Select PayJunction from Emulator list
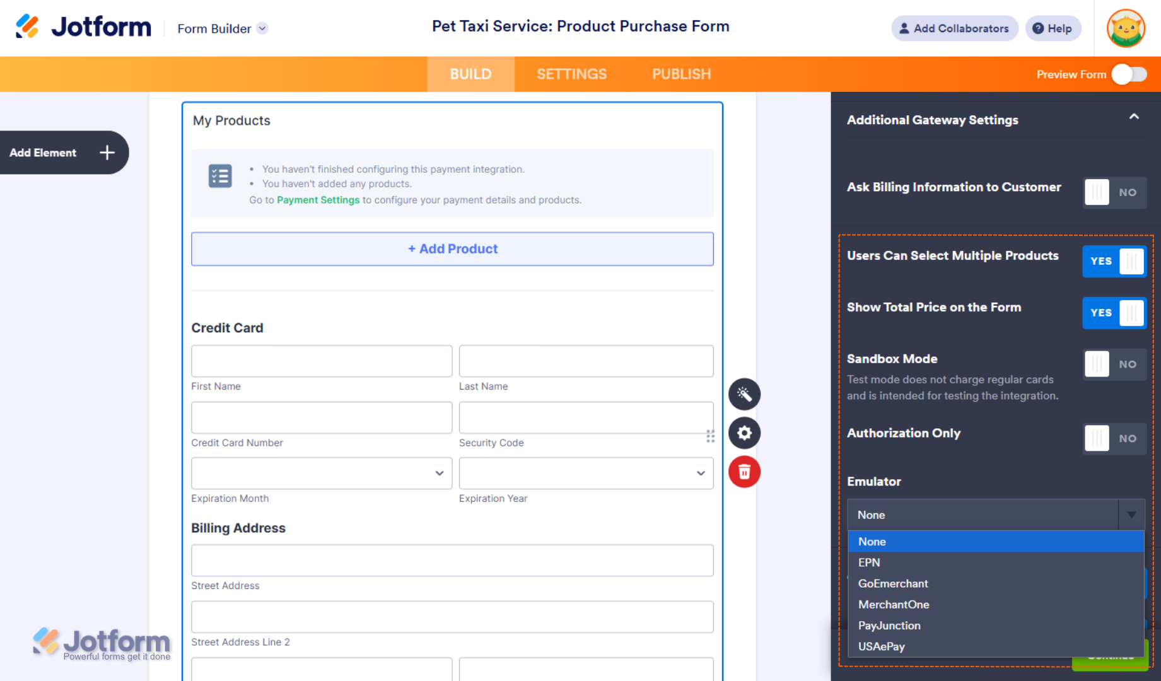Viewport: 1161px width, 681px height. 889,626
